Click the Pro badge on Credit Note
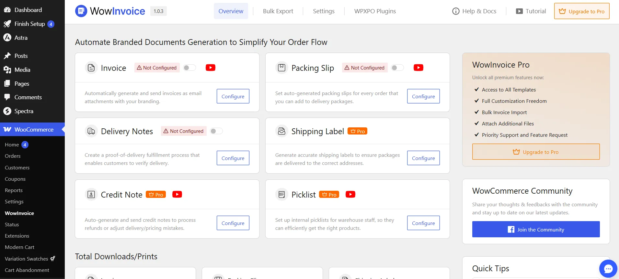The image size is (619, 279). 156,194
